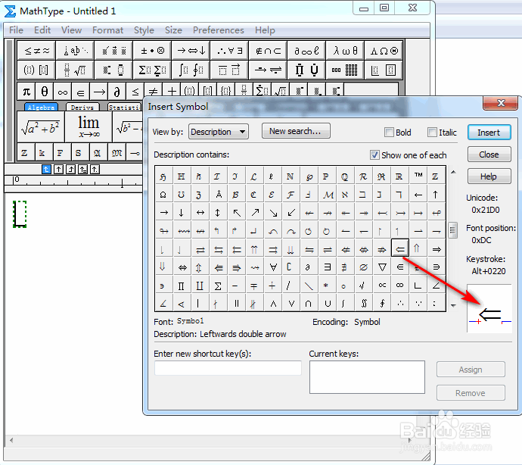Open the Format menu
This screenshot has width=522, height=465.
108,30
